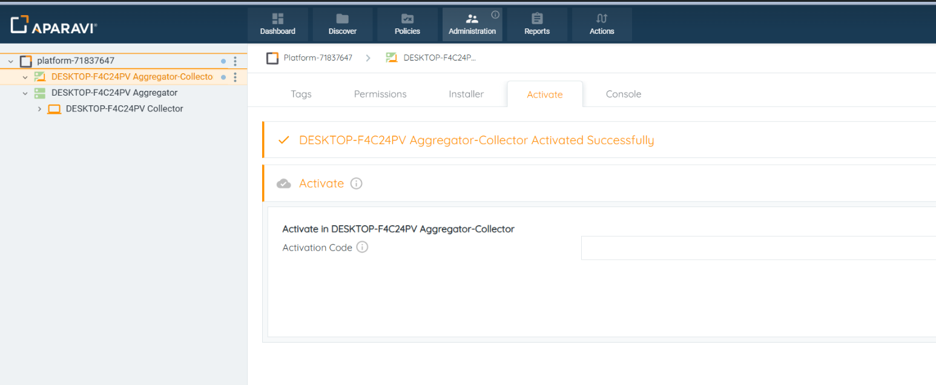
Task: Collapse the DESKTOP-F4C24PV Aggregator node
Action: tap(25, 93)
